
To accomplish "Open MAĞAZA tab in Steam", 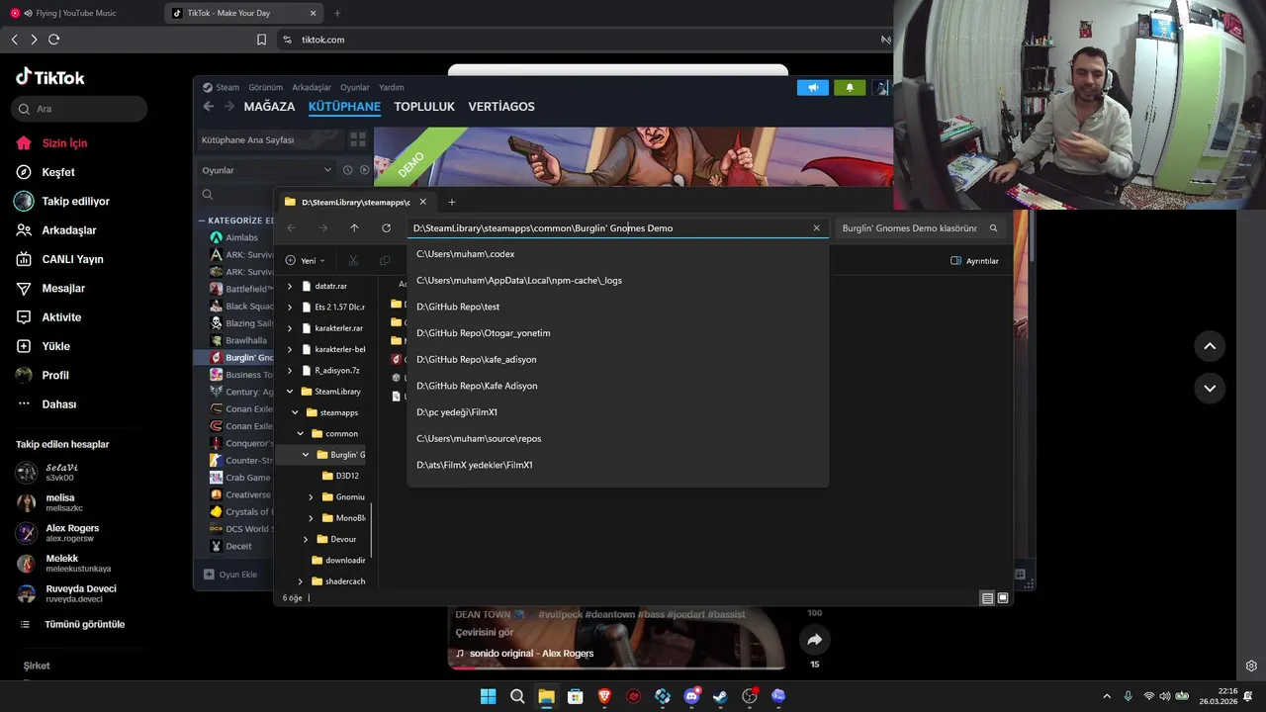I will point(269,107).
